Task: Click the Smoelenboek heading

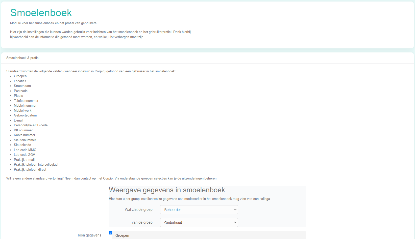Action: click(x=41, y=13)
